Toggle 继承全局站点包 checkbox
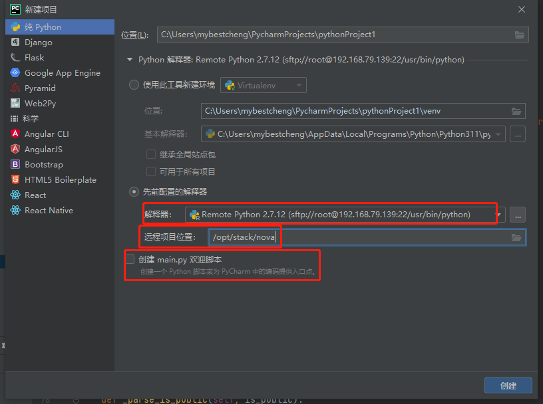Viewport: 543px width, 404px height. point(151,154)
